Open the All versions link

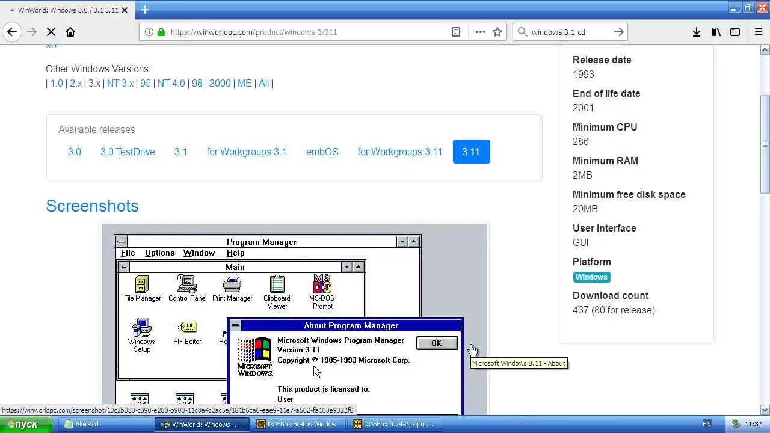point(263,83)
